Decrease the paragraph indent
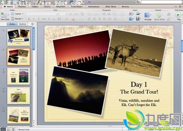 [104, 14]
